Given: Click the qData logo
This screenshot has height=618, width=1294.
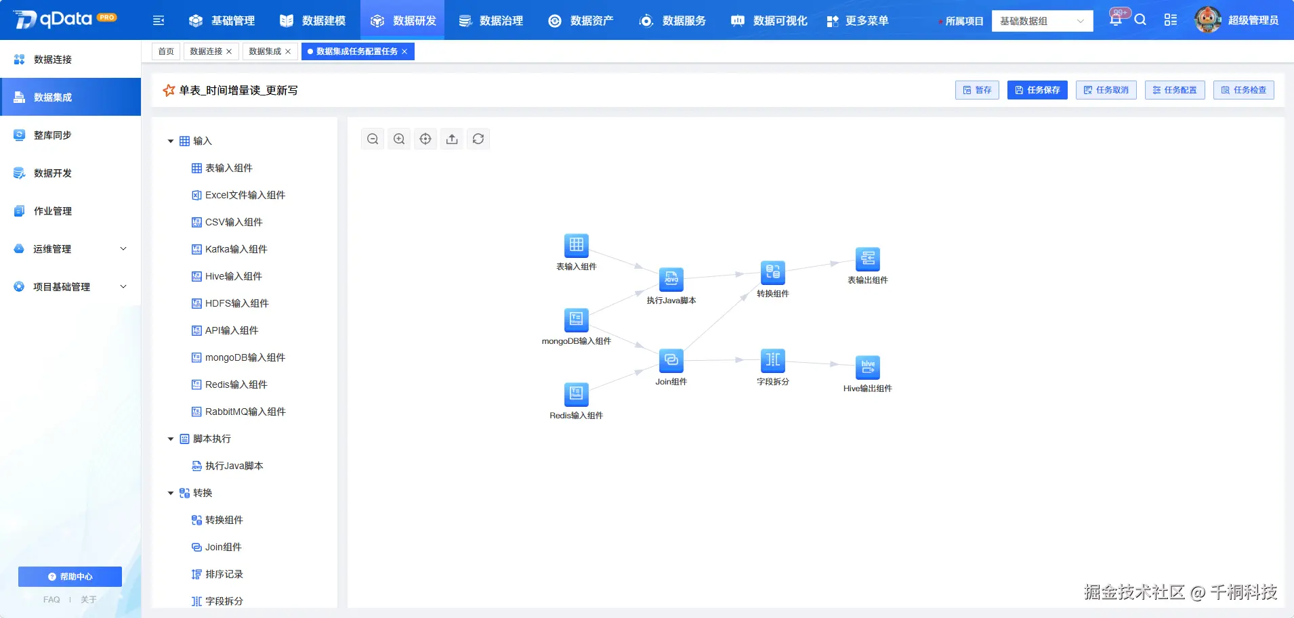Looking at the screenshot, I should [x=65, y=19].
